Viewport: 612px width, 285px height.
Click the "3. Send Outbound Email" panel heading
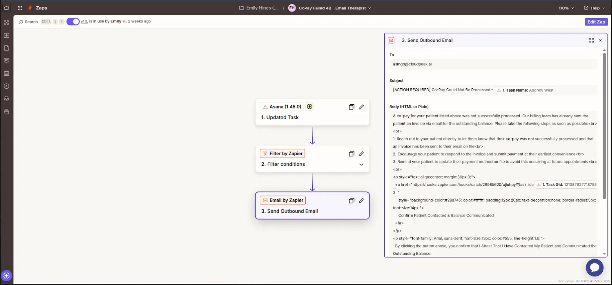point(428,40)
